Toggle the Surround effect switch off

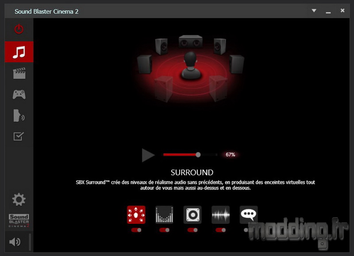(136, 230)
